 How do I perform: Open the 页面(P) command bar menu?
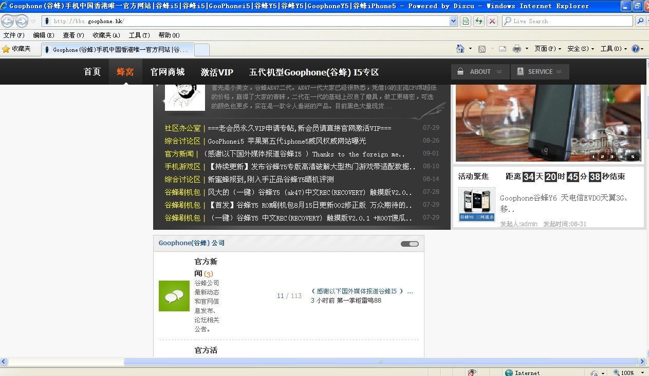tap(548, 49)
